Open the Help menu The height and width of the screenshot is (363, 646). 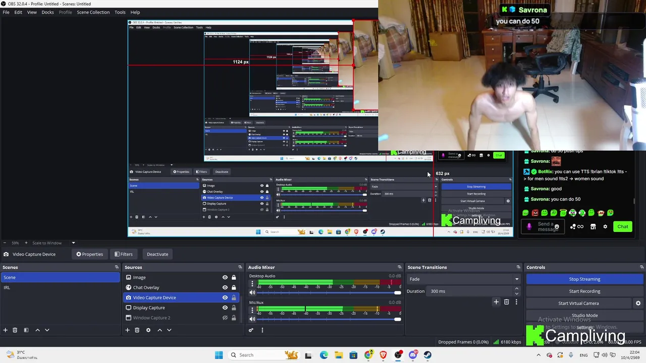(x=135, y=12)
